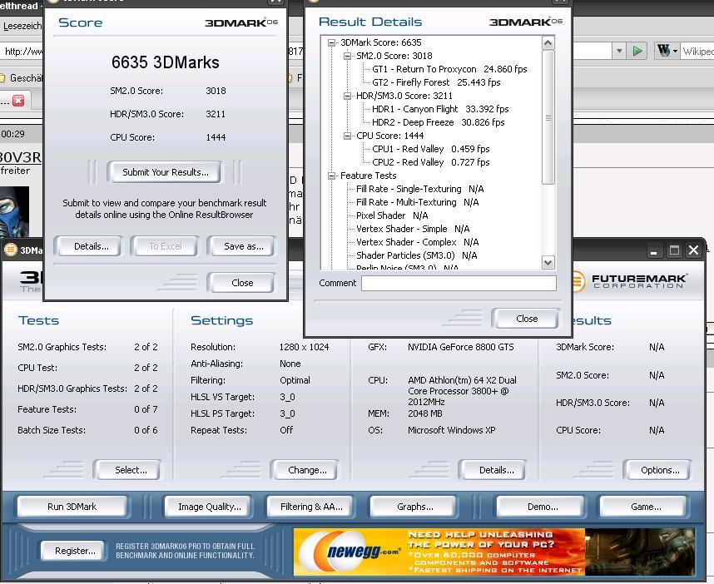This screenshot has width=714, height=584.
Task: Click the red close tab icon
Action: 18,101
